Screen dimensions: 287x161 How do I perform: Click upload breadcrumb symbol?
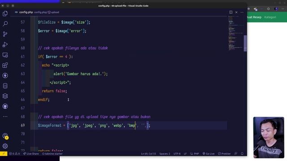(54, 13)
